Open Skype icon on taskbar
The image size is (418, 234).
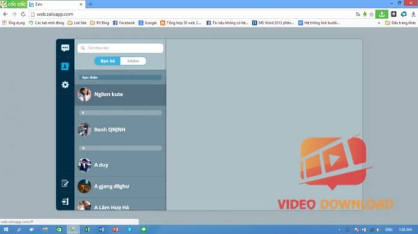click(x=130, y=229)
